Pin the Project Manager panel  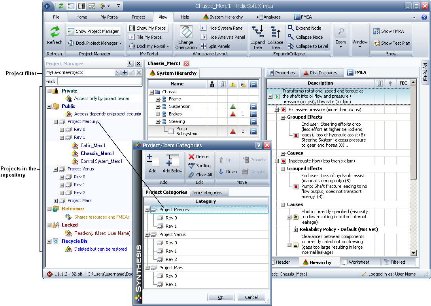130,64
